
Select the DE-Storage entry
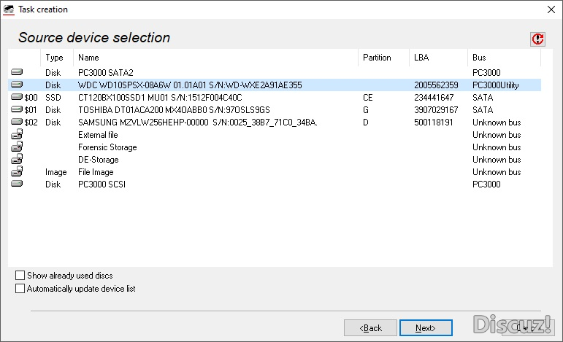pos(99,160)
